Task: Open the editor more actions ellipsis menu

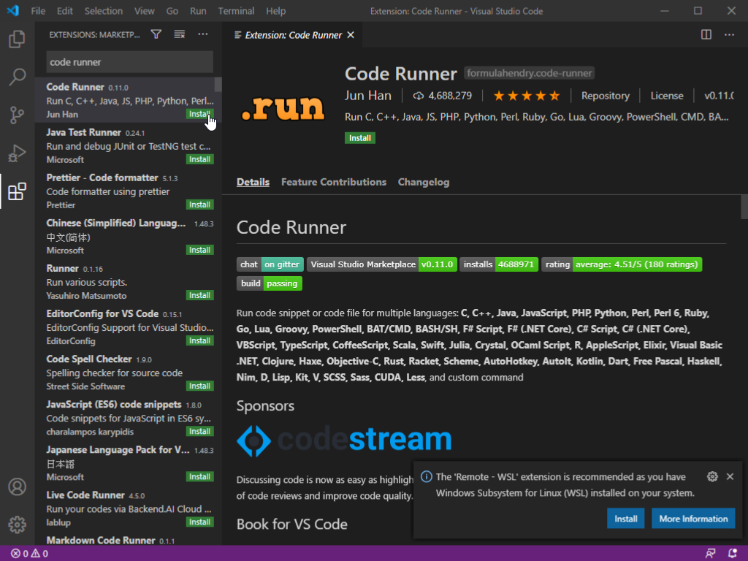Action: pyautogui.click(x=729, y=34)
